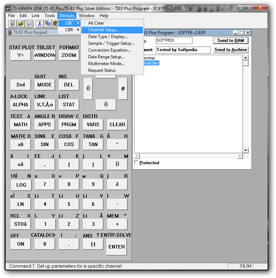Close the TI83 Plus Program editor window
The width and height of the screenshot is (276, 278).
tap(248, 33)
